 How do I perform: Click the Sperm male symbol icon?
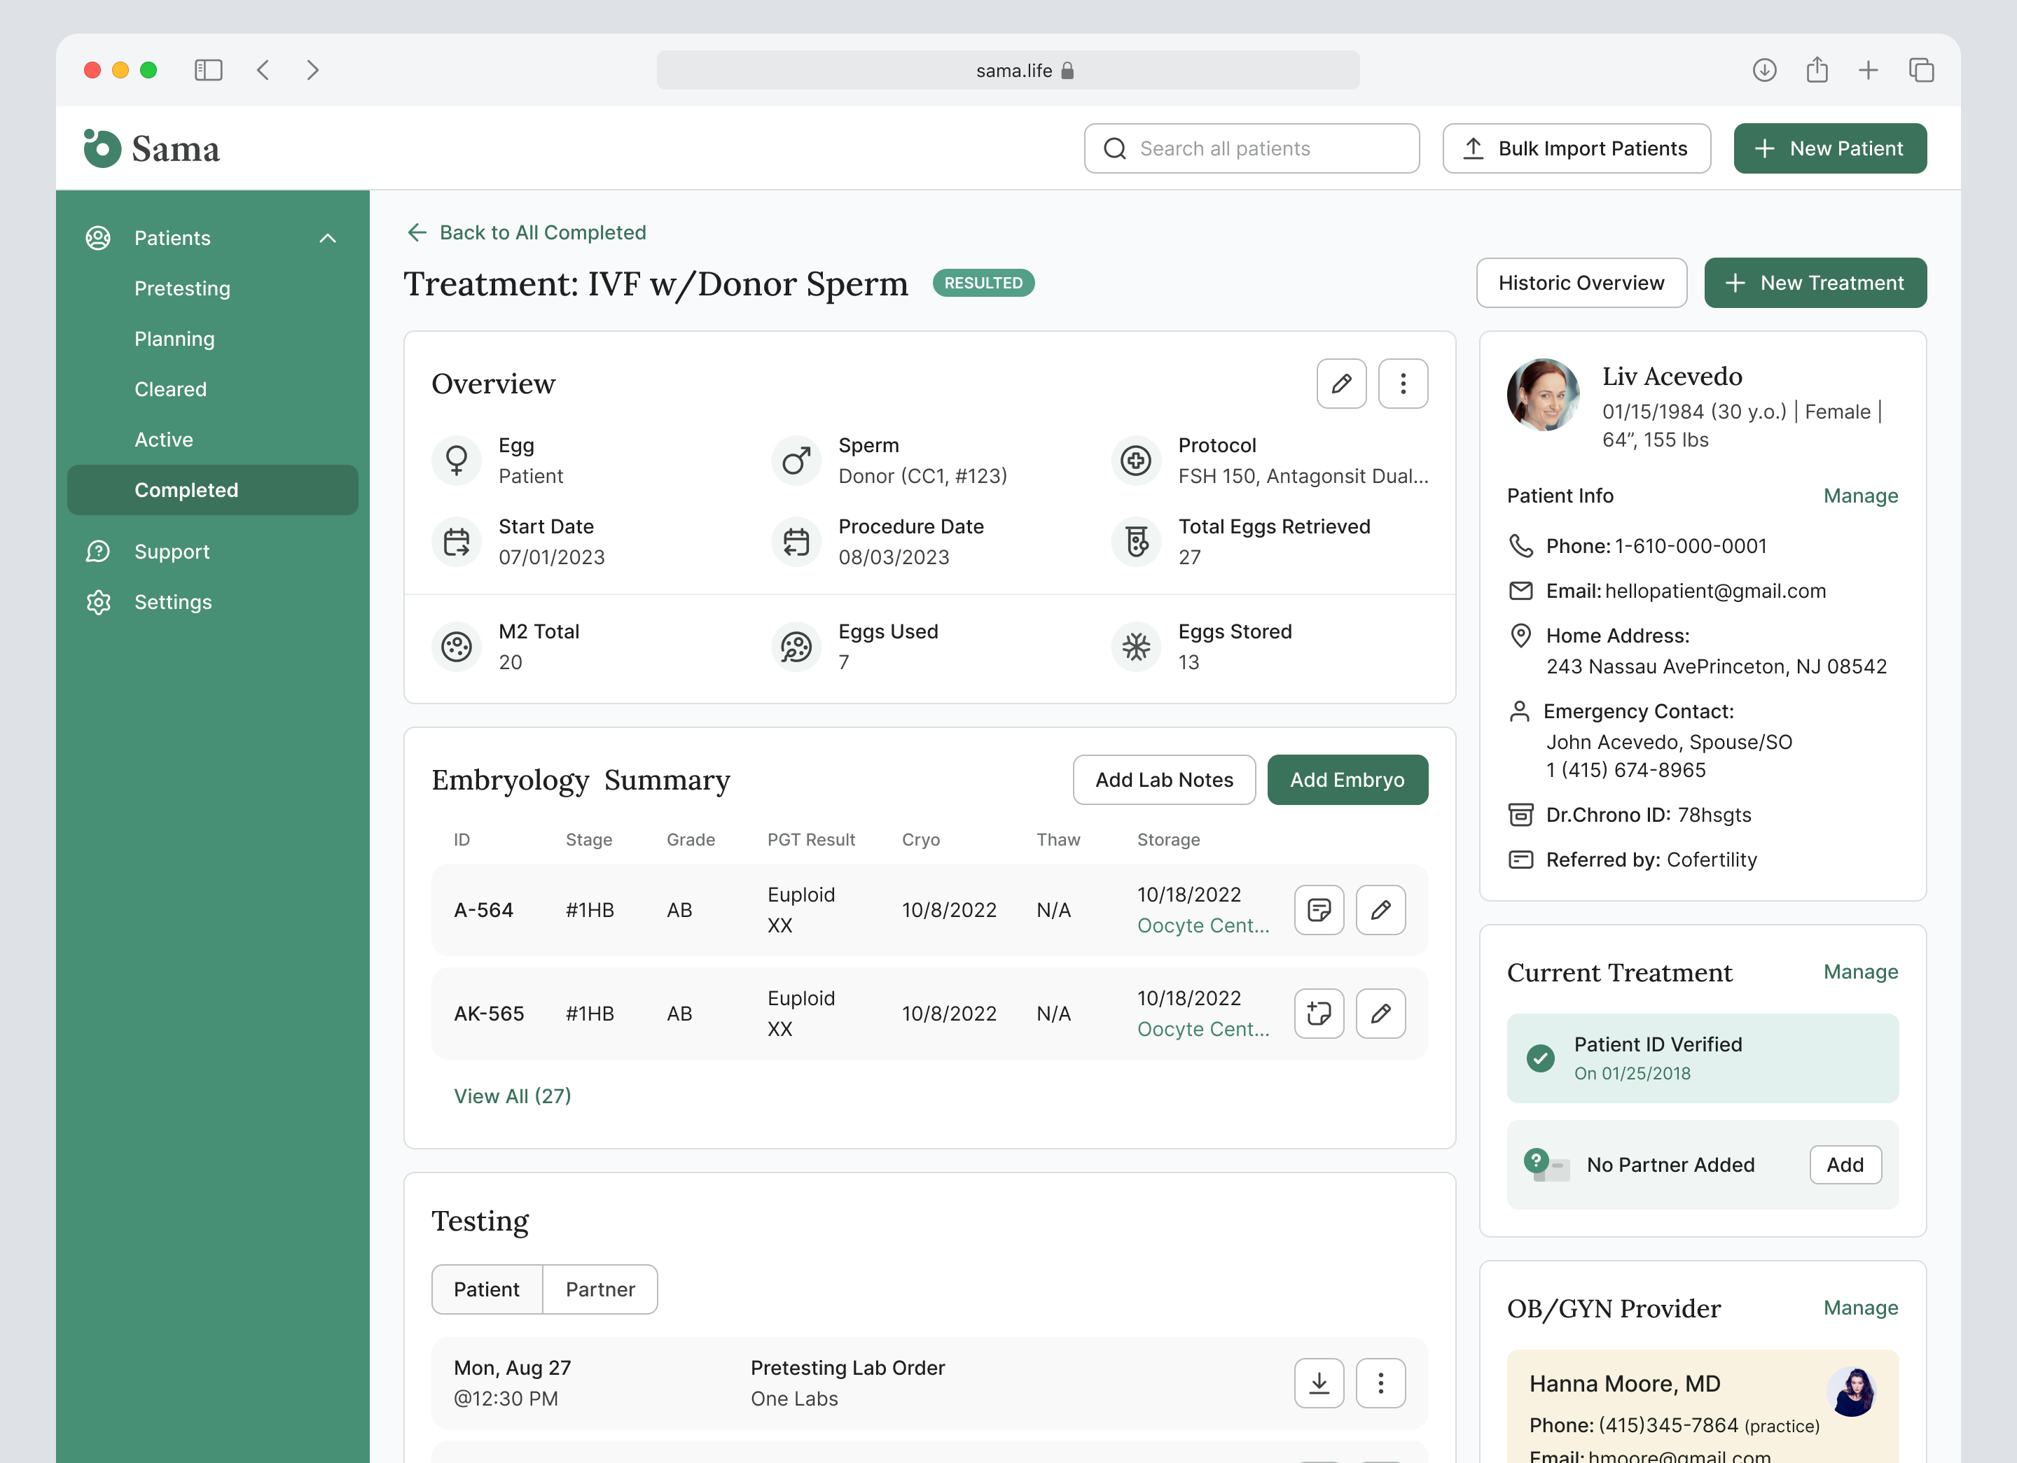[796, 461]
